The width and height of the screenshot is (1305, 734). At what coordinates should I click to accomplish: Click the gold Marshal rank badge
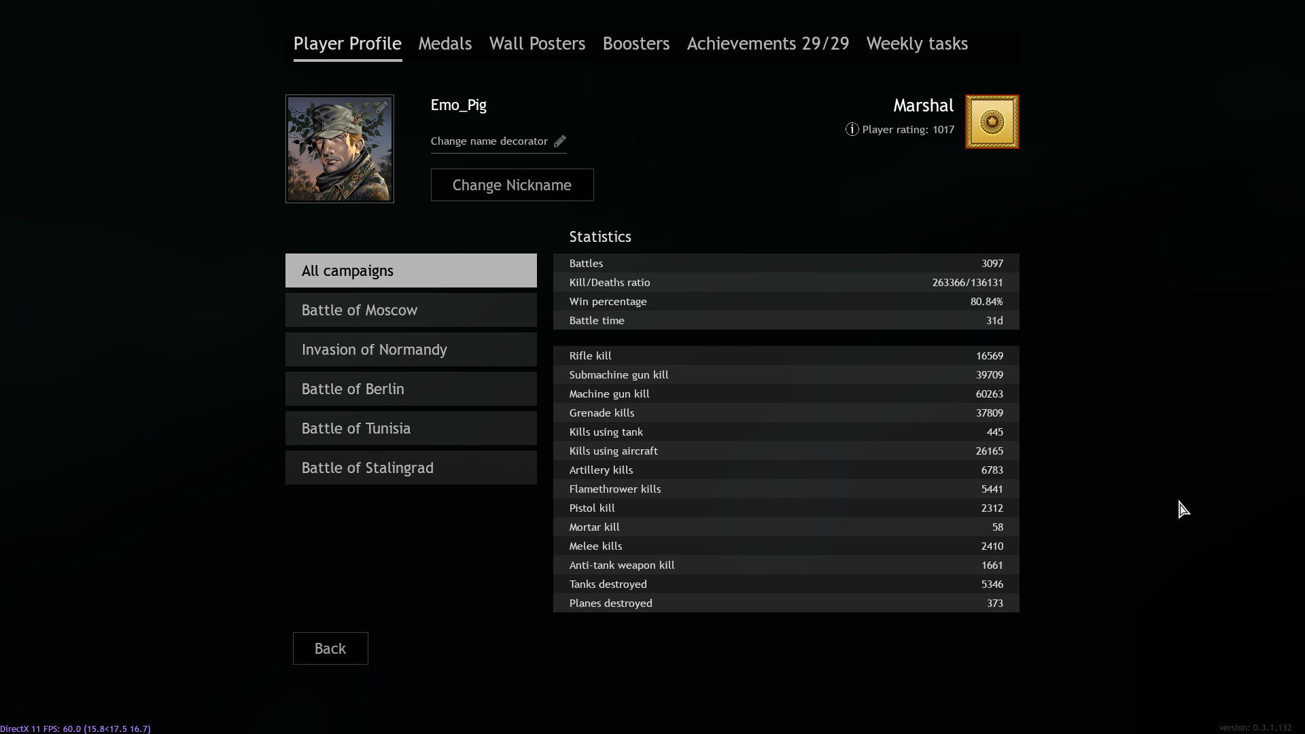(x=992, y=122)
